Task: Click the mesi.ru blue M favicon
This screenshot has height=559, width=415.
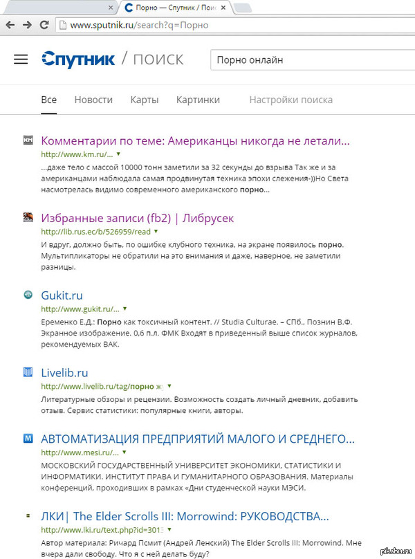Action: [28, 438]
